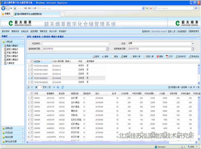Open the 基本资料 top menu

[6, 31]
